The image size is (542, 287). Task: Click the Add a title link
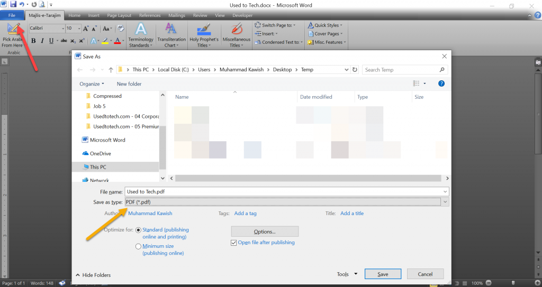click(x=352, y=214)
